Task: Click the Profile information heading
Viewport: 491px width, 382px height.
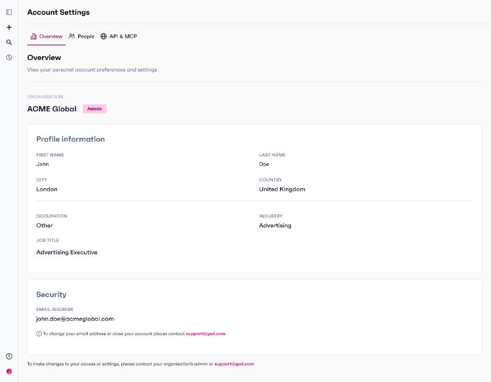Action: point(70,139)
